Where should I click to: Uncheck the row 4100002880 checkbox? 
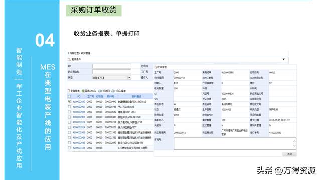pos(69,102)
